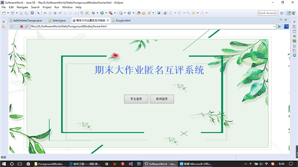Switch to AddDeleteChange.java tab
Viewport: 298px width, 167px height.
click(26, 20)
